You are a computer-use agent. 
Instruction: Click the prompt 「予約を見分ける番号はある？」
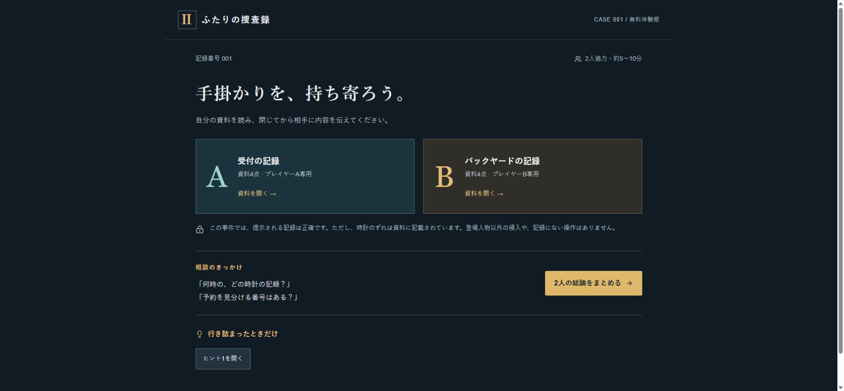tap(247, 297)
